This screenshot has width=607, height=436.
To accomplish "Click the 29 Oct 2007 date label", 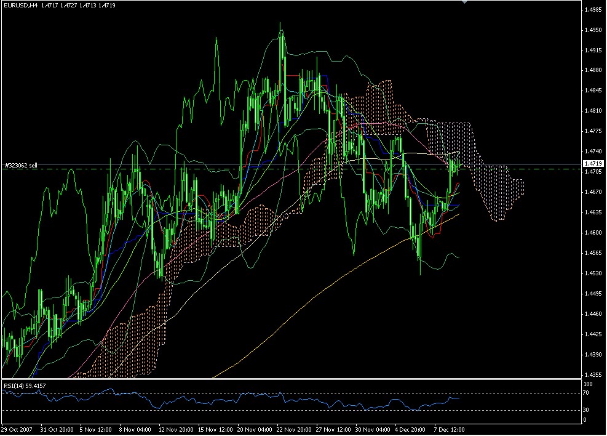I will click(17, 429).
